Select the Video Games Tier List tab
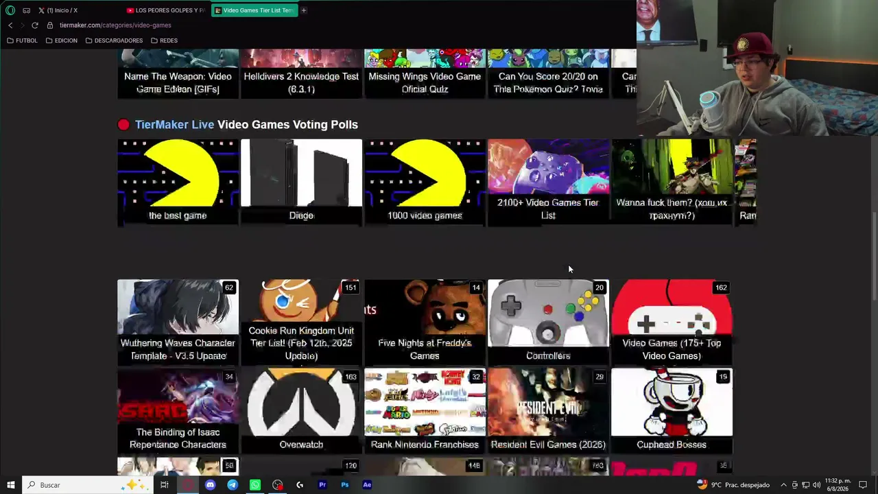This screenshot has width=878, height=494. (254, 10)
